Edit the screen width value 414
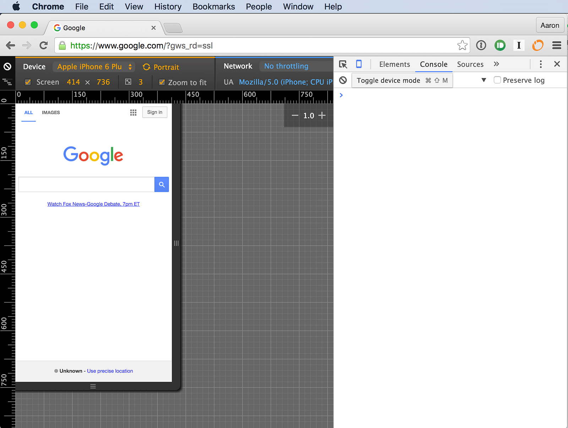The image size is (568, 428). tap(73, 82)
